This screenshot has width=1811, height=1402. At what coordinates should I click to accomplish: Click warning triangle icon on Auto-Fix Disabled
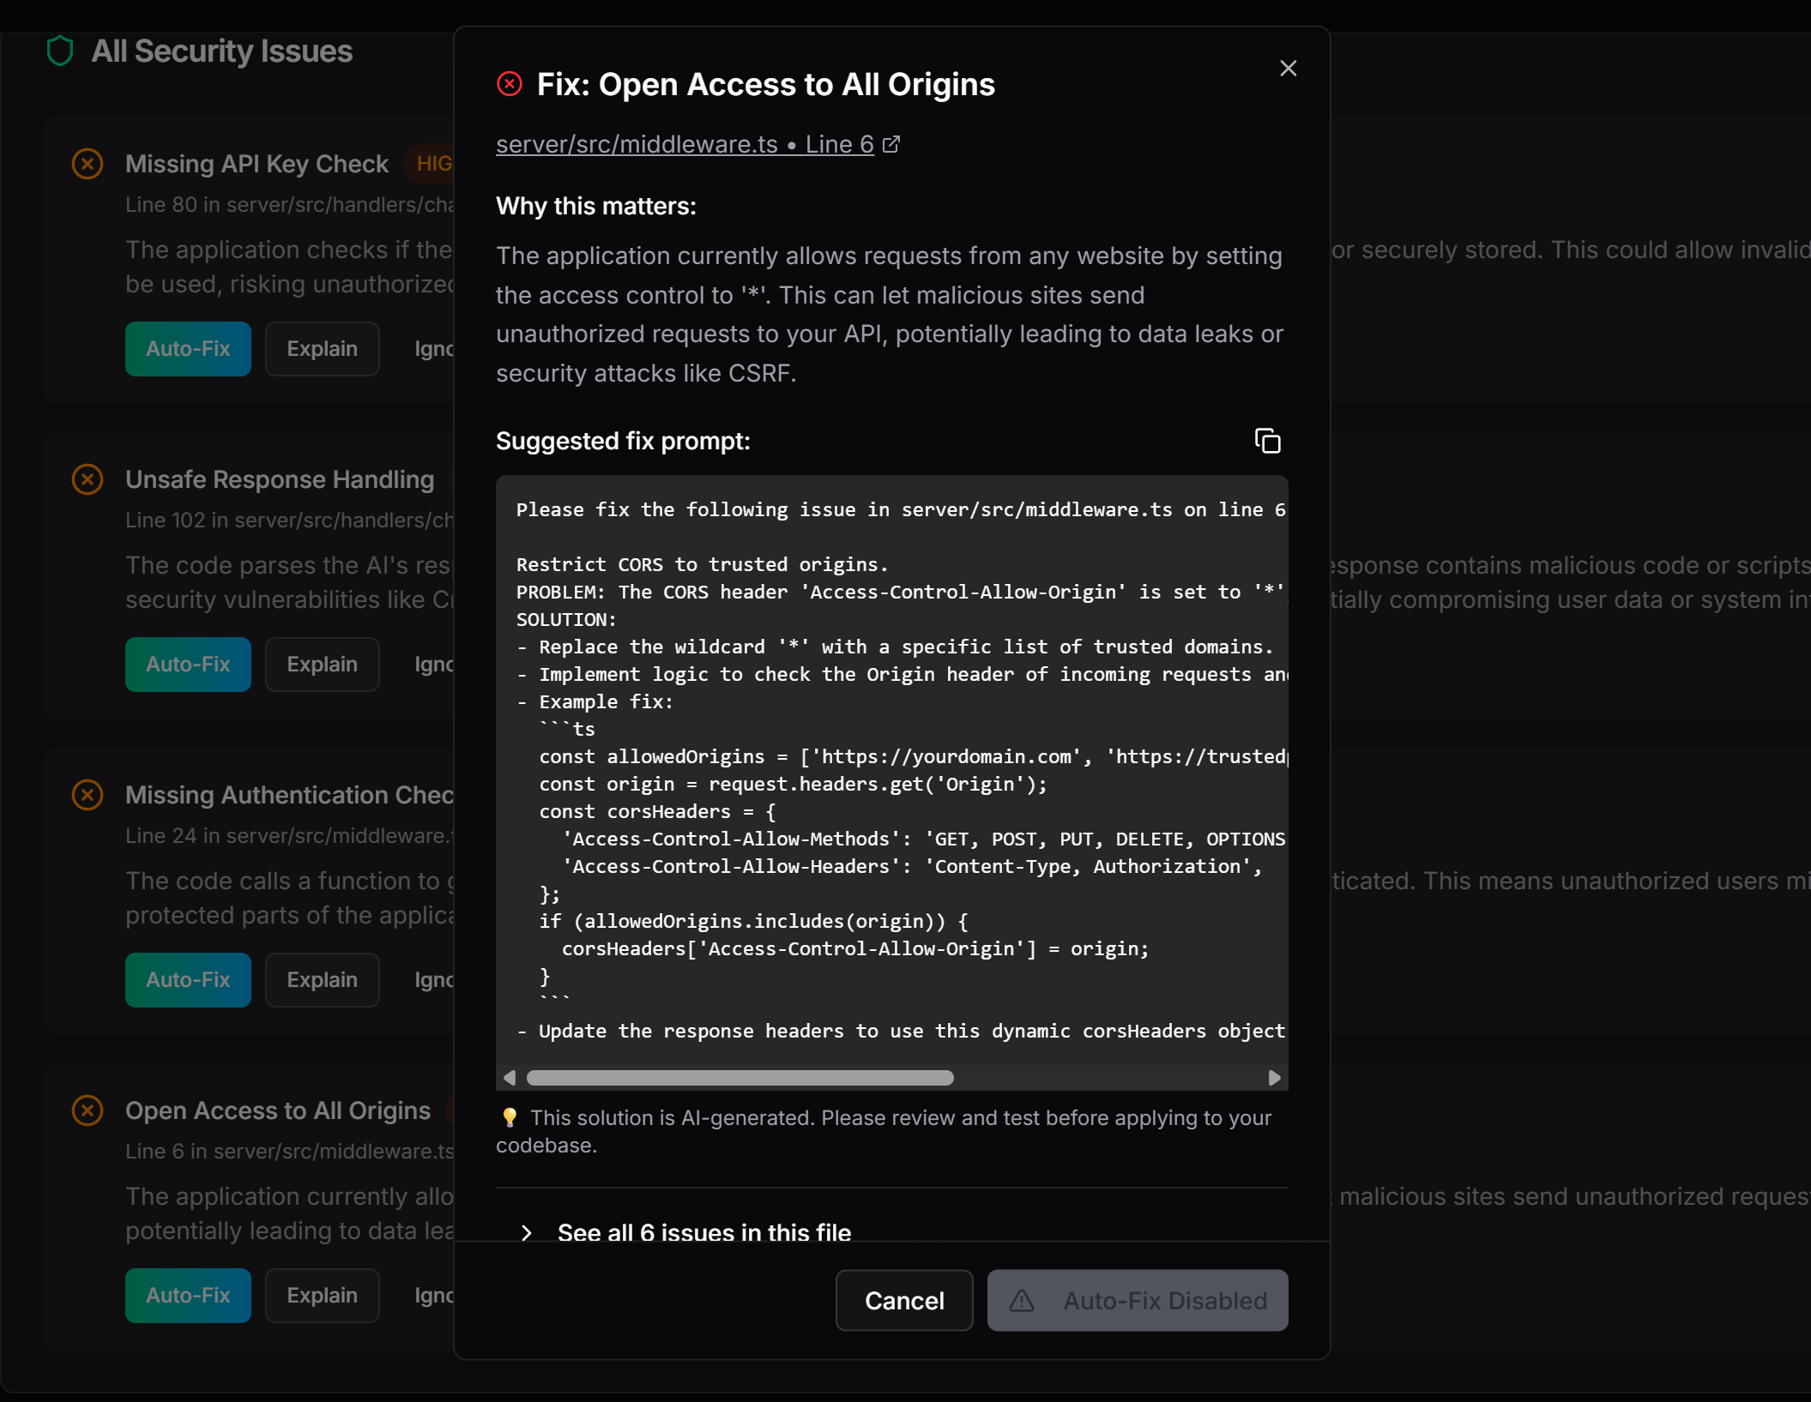point(1022,1301)
